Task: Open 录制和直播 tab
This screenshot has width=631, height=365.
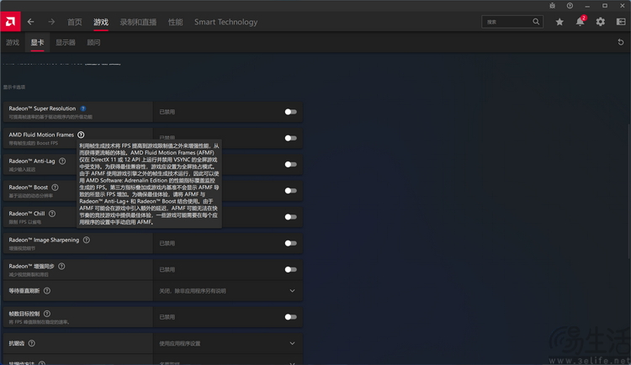Action: (138, 22)
